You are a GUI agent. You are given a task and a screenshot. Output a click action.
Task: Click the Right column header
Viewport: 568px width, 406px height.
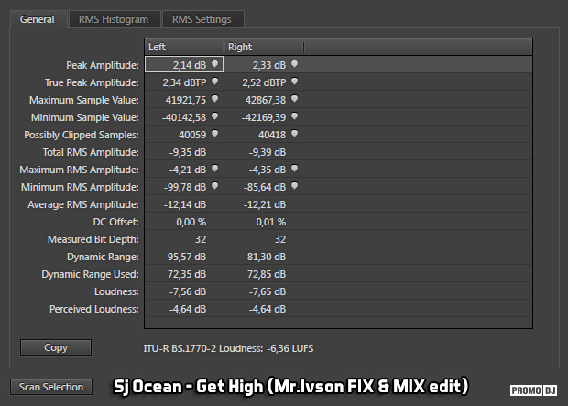pyautogui.click(x=263, y=47)
